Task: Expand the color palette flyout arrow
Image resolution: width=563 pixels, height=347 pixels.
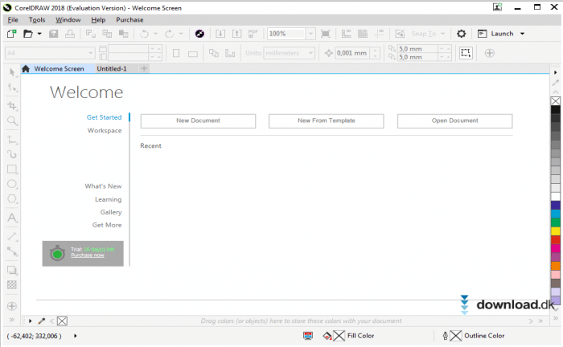Action: (556, 72)
